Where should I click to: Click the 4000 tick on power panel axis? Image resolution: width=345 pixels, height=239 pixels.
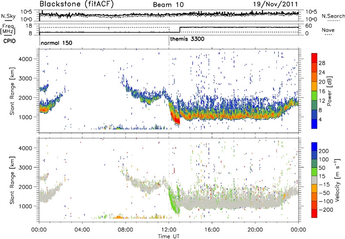point(25,59)
